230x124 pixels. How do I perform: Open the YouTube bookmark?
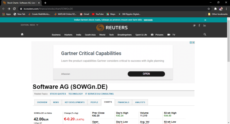coord(98,14)
